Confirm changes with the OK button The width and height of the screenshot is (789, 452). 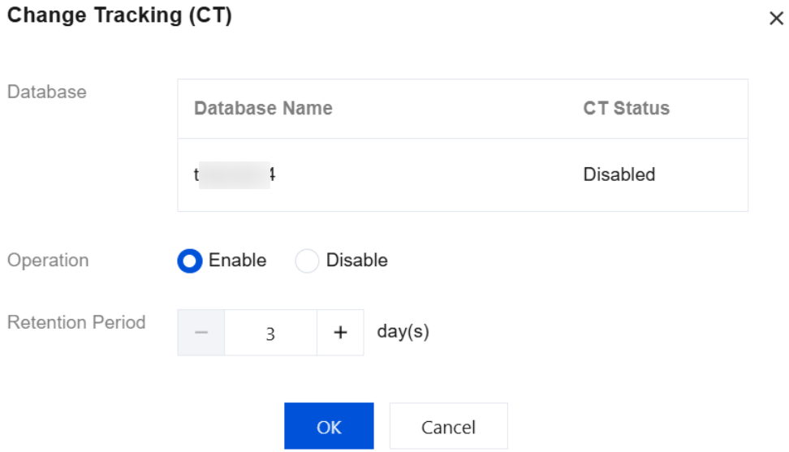(329, 426)
